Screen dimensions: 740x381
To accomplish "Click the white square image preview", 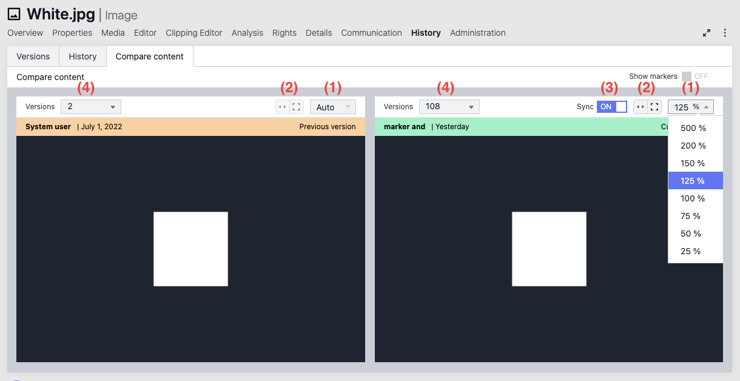I will point(190,249).
